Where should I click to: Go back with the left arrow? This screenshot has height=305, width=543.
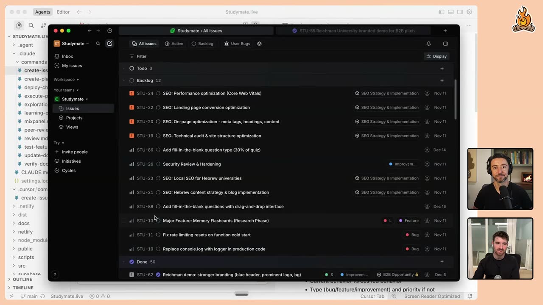[90, 30]
